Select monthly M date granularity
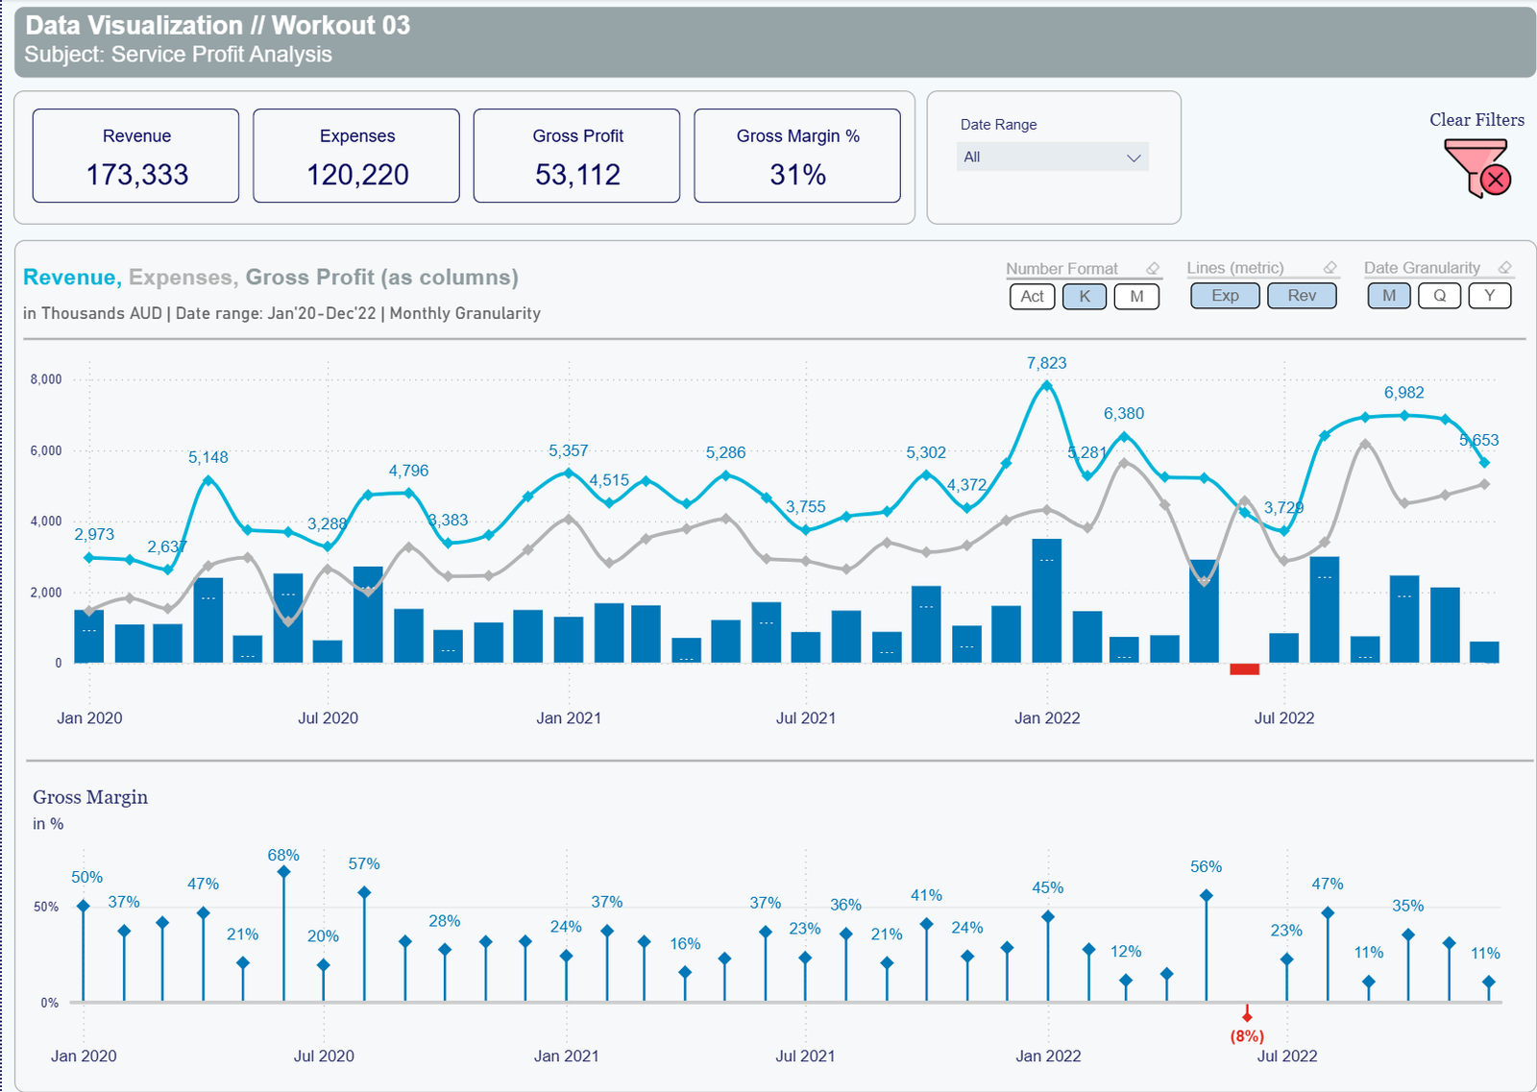The image size is (1537, 1092). click(1389, 296)
